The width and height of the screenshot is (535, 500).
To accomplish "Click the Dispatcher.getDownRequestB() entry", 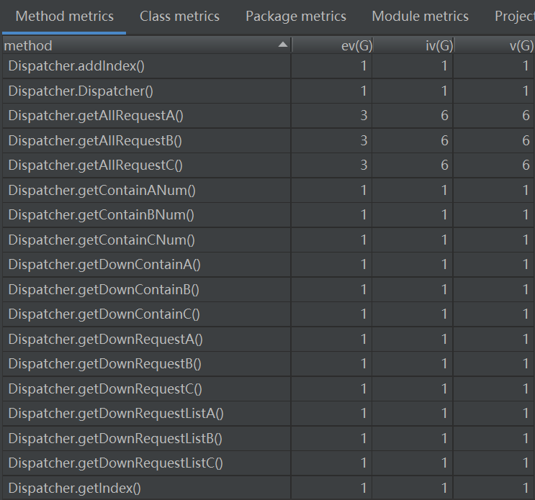I will 105,363.
